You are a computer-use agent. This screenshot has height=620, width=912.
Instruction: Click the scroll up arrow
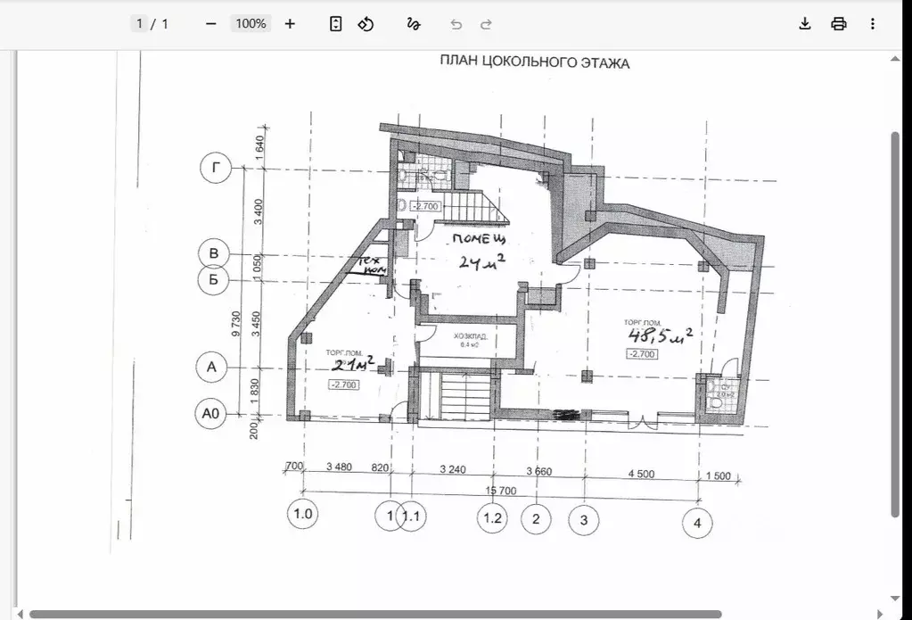click(895, 59)
